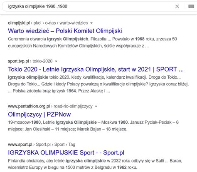Open Warto wiedzieć – Polski Komitet Olimpijski result

pos(65,31)
